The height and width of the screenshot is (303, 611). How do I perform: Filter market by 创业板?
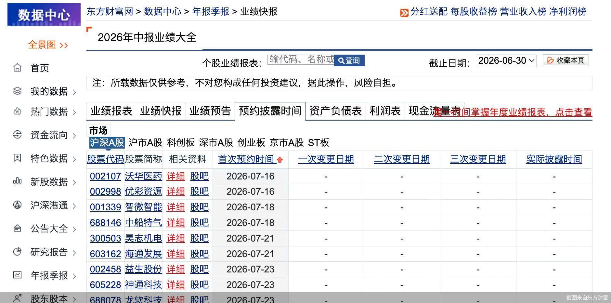251,142
